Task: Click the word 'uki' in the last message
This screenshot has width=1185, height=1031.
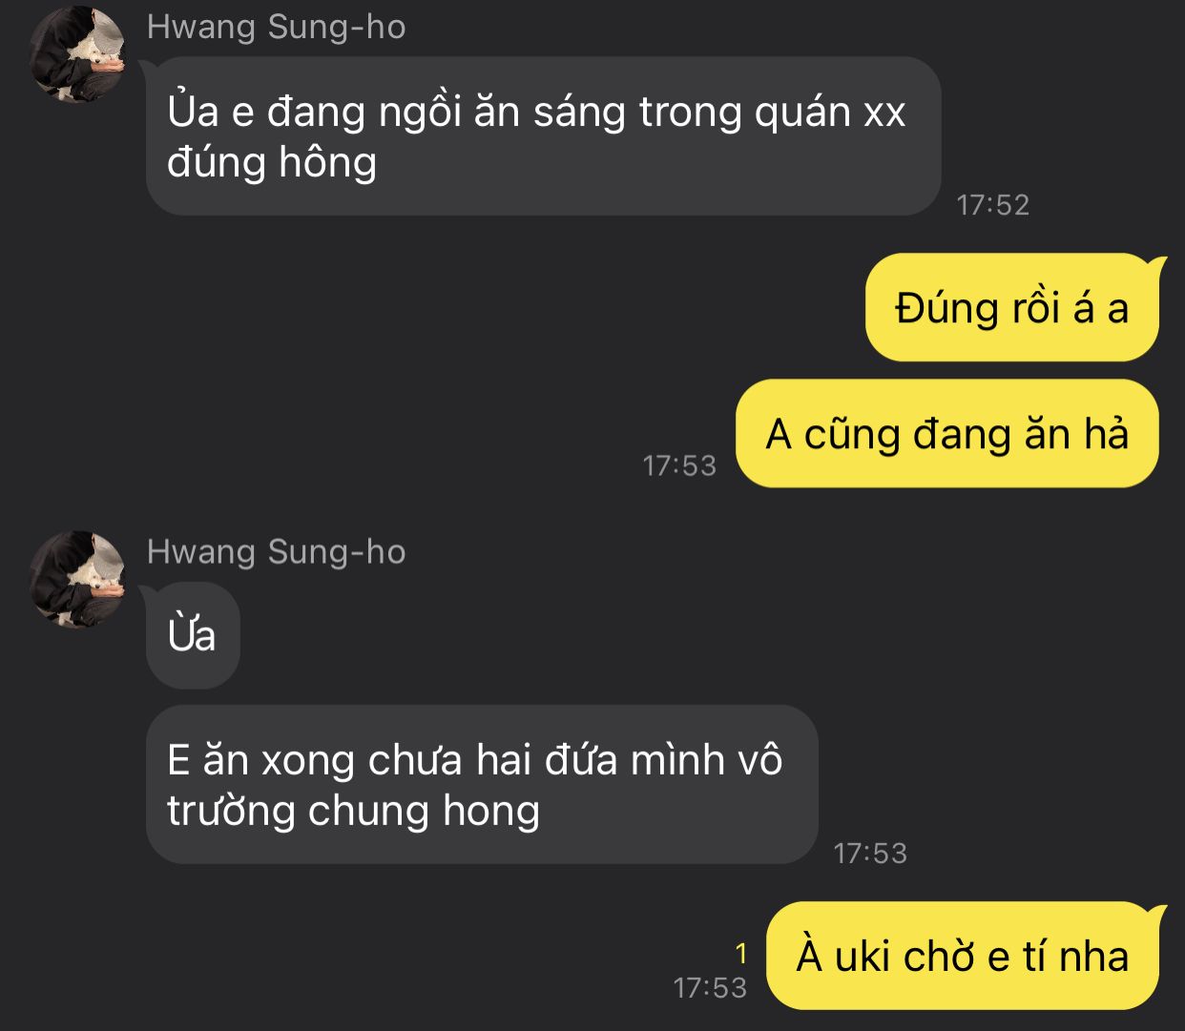Action: point(863,957)
